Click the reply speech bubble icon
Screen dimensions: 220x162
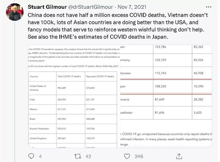(32, 156)
